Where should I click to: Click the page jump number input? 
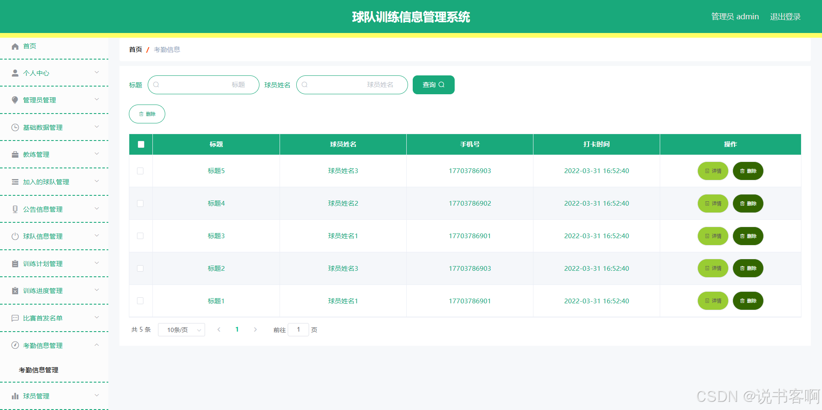click(298, 330)
